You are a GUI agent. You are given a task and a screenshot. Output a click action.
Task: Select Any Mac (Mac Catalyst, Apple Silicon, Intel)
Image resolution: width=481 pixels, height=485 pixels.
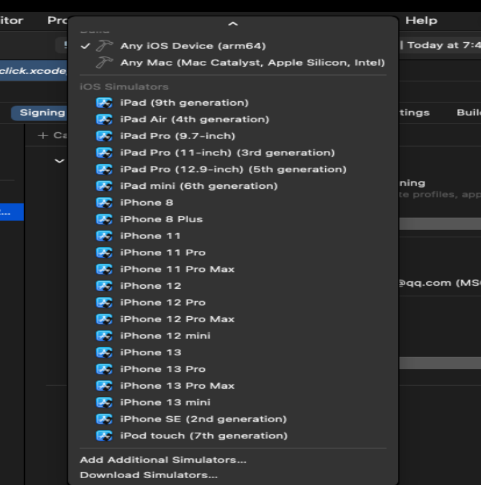click(233, 63)
